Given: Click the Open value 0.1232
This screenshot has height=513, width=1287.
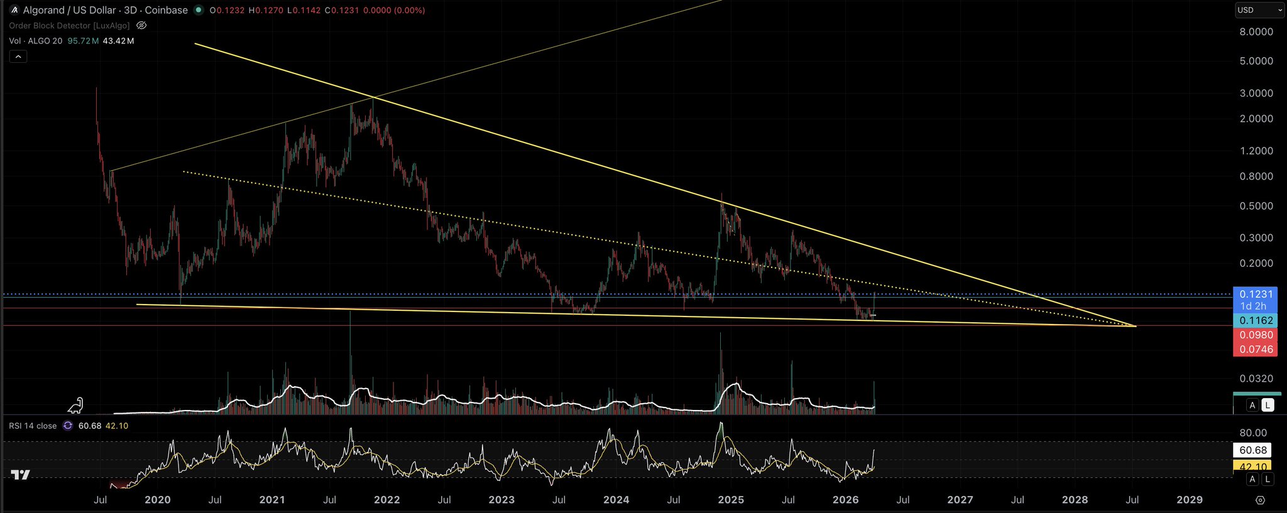Looking at the screenshot, I should [x=230, y=11].
